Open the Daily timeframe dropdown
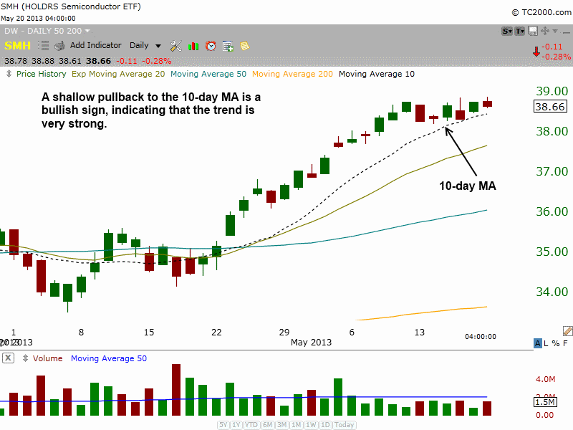This screenshot has height=430, width=573. (145, 45)
